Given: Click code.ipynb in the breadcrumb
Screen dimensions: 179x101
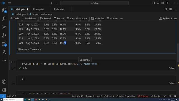Looking at the screenshot, I should coord(20,14).
